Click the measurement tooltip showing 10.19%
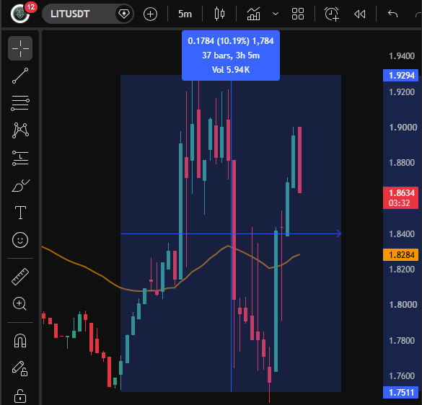 pos(231,55)
